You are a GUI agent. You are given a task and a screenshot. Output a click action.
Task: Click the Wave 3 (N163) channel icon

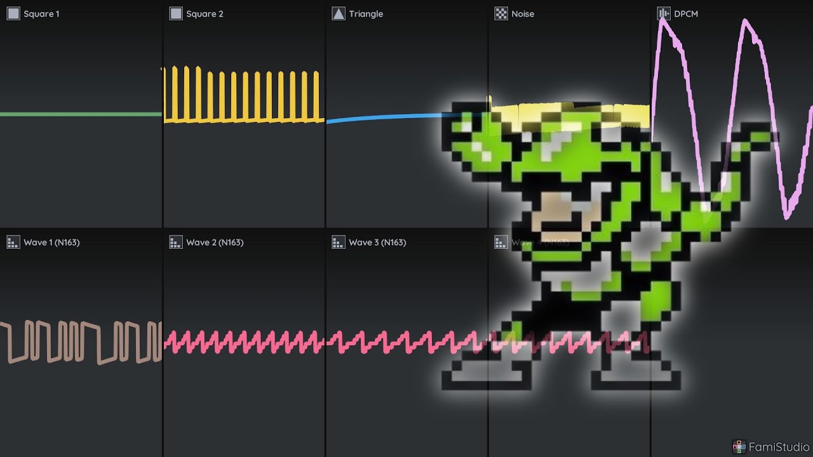(x=339, y=242)
